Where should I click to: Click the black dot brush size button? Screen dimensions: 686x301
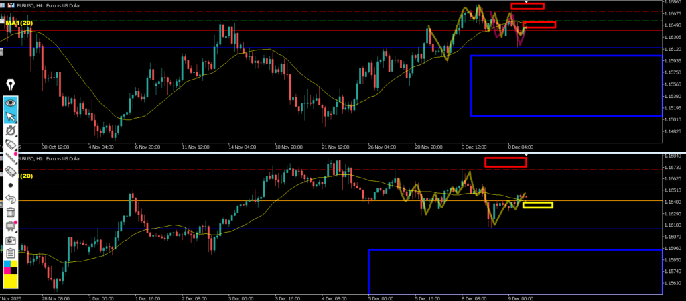11,186
